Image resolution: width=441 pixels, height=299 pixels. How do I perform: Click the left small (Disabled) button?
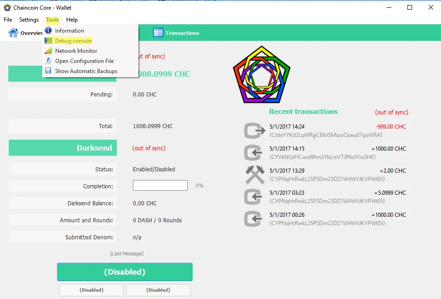point(92,290)
